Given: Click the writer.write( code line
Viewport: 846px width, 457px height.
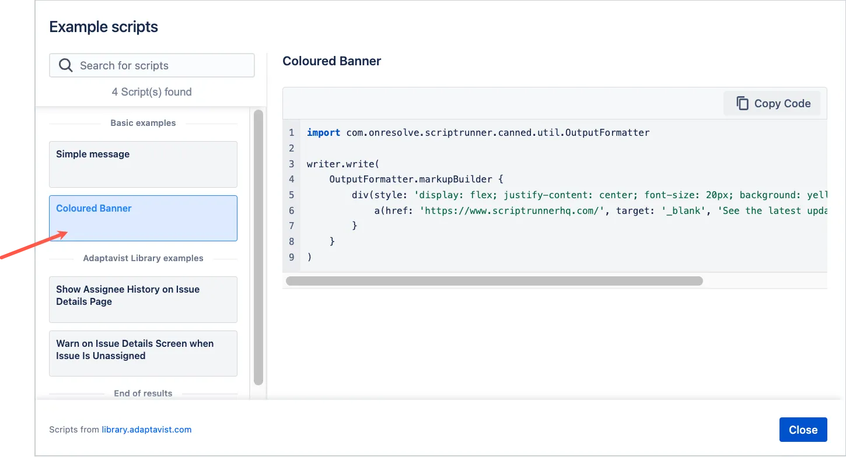Looking at the screenshot, I should coord(343,164).
